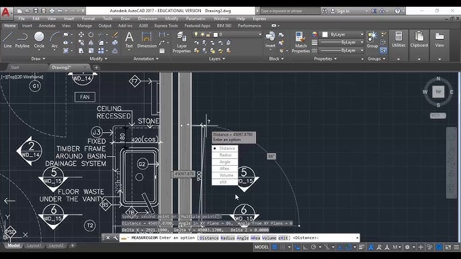
Task: Select the Circle tool
Action: pyautogui.click(x=39, y=40)
